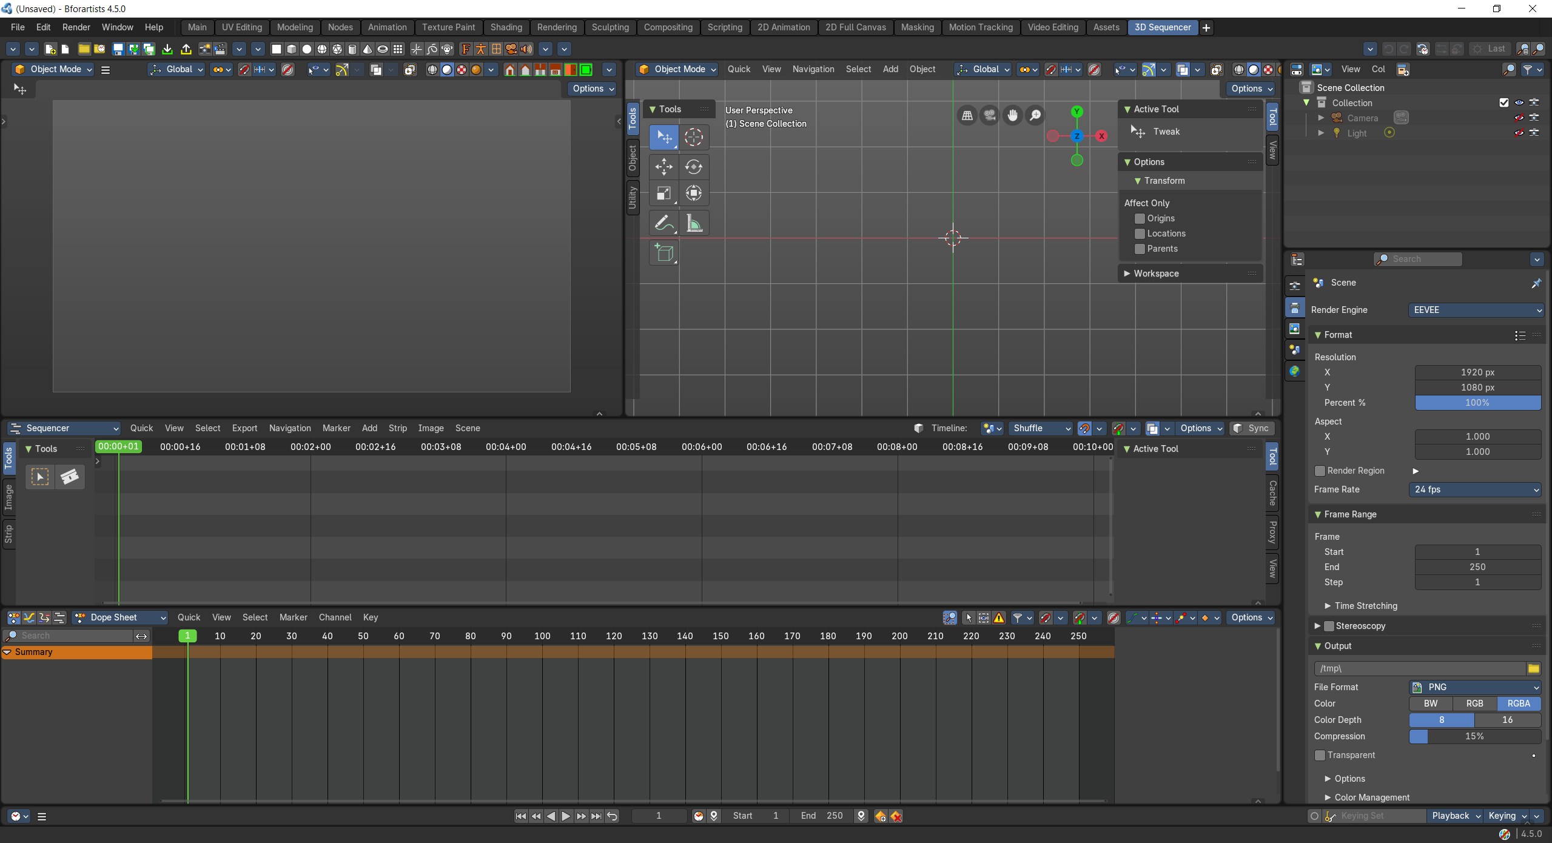Toggle camera view icon in viewport
Image resolution: width=1552 pixels, height=843 pixels.
pos(990,115)
